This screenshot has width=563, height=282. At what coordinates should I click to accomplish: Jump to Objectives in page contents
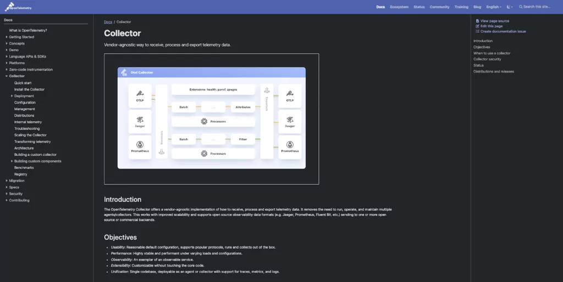[x=482, y=47]
